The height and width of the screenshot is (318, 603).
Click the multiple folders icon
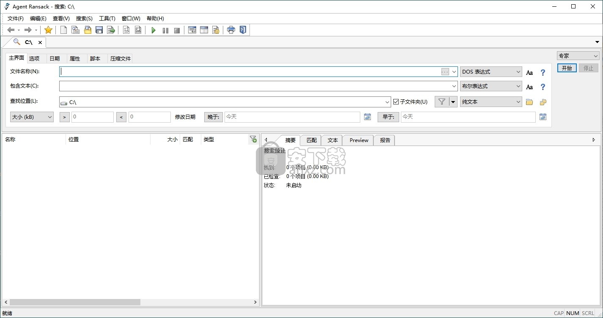coord(543,102)
